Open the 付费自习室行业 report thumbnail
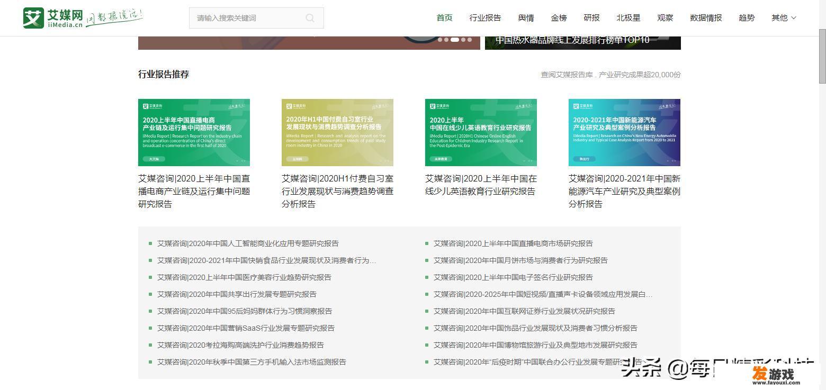The height and width of the screenshot is (390, 826). 337,132
